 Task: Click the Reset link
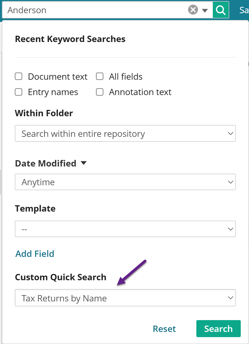(x=164, y=329)
